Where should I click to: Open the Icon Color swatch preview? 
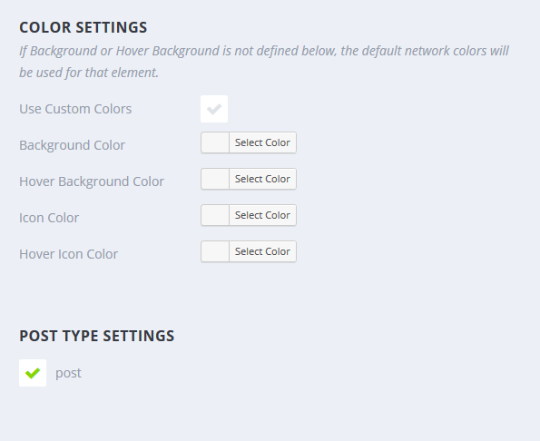tap(215, 215)
